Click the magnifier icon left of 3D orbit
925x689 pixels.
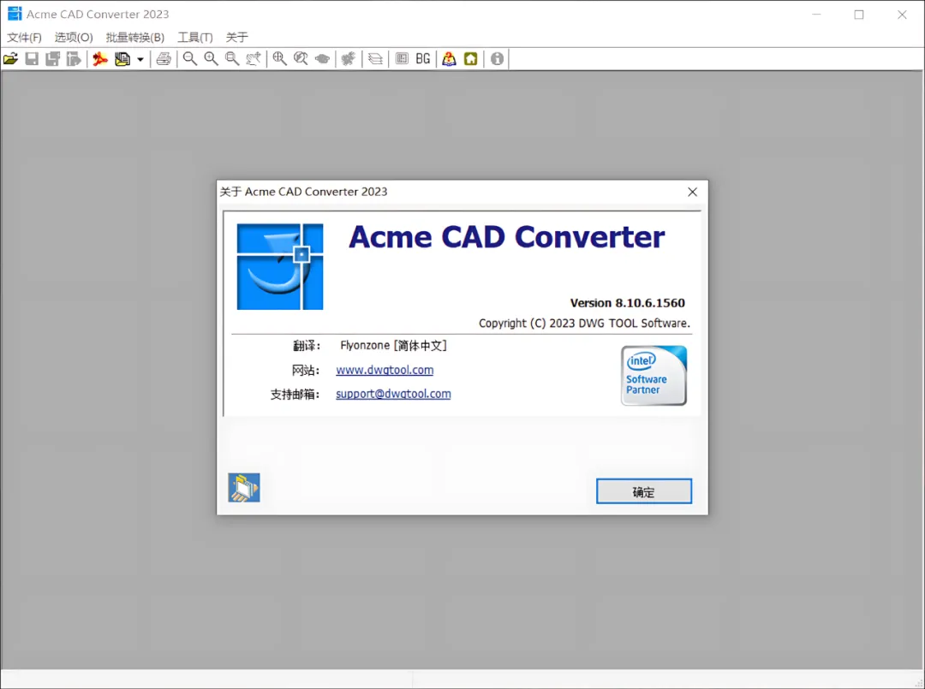pyautogui.click(x=301, y=59)
